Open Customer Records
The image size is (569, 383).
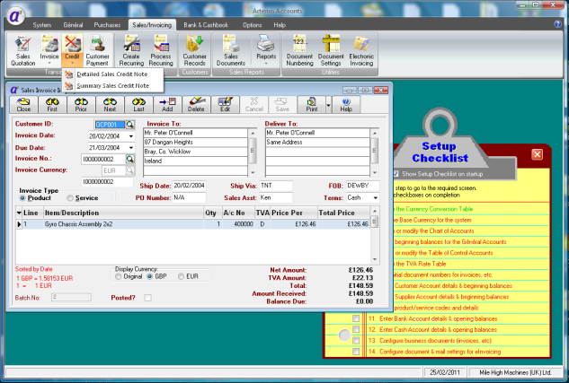pos(194,51)
